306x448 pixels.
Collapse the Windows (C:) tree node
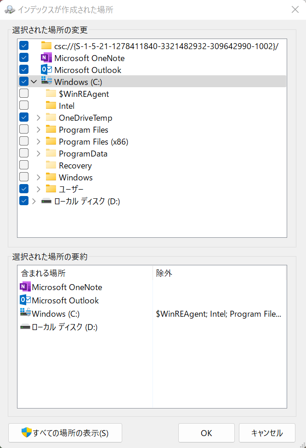pyautogui.click(x=34, y=82)
